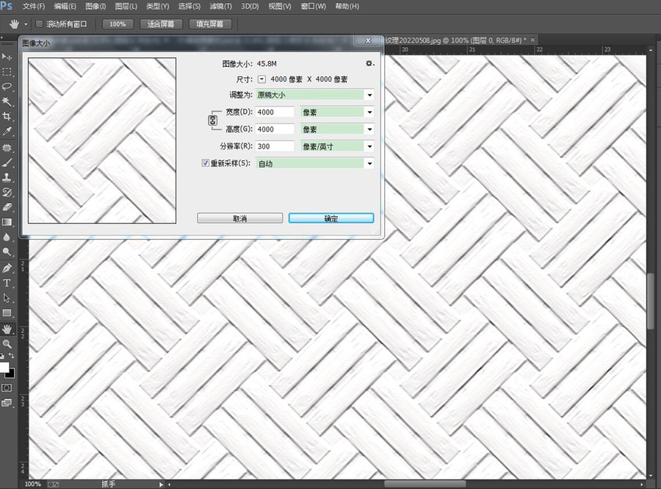Expand the 尺寸 units dropdown
This screenshot has width=661, height=489.
[261, 79]
